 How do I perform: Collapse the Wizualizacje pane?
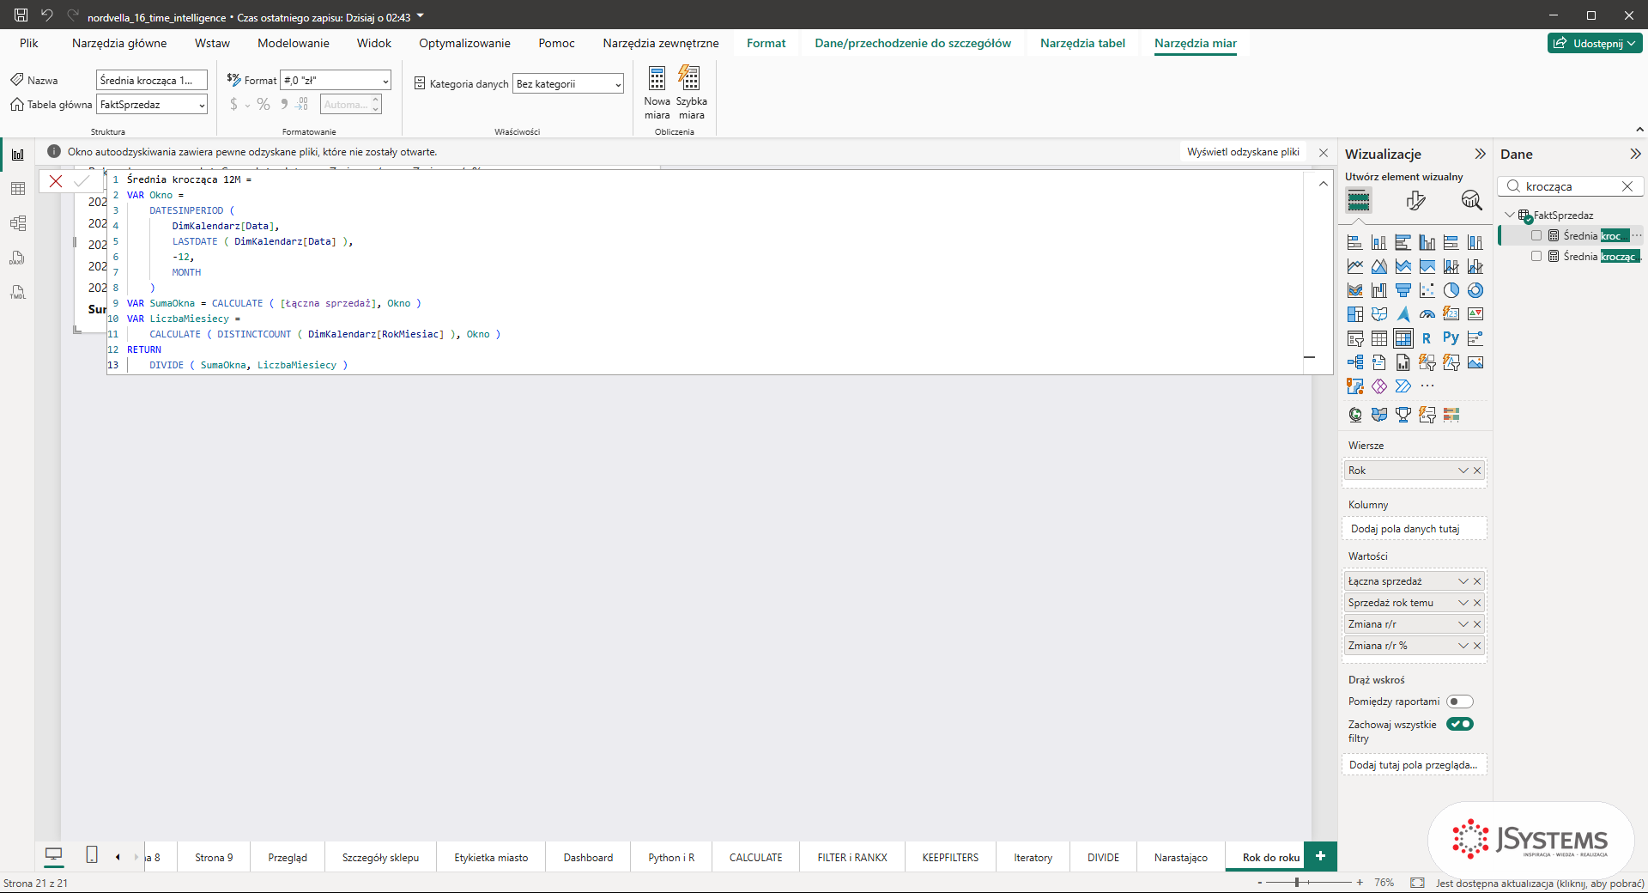coord(1480,154)
